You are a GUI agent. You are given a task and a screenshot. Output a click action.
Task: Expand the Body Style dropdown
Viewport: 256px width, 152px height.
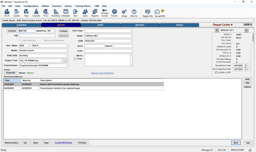coord(66,56)
